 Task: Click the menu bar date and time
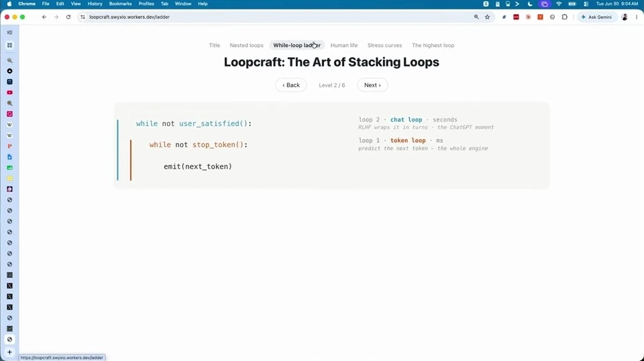click(617, 4)
